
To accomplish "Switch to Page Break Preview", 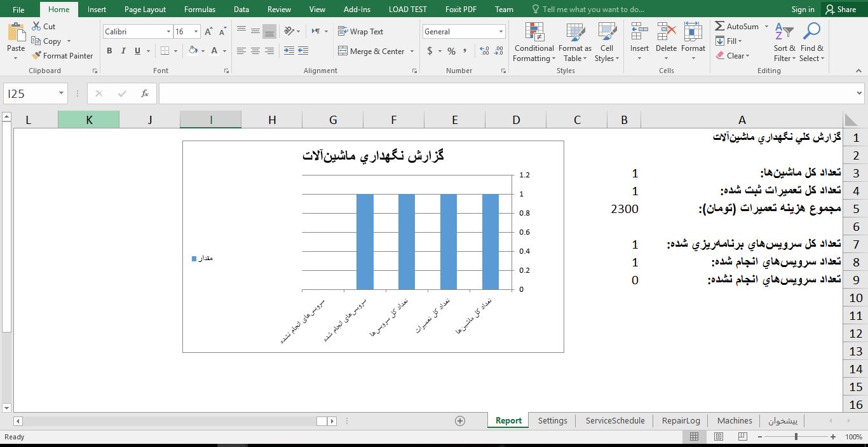I will click(x=742, y=437).
